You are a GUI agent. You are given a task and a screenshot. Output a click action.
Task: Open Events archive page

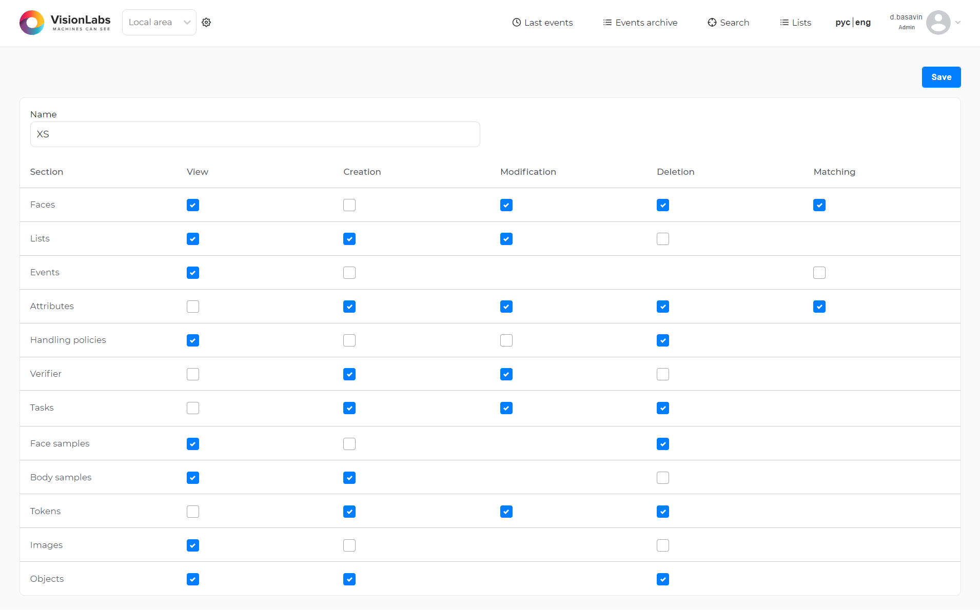640,23
